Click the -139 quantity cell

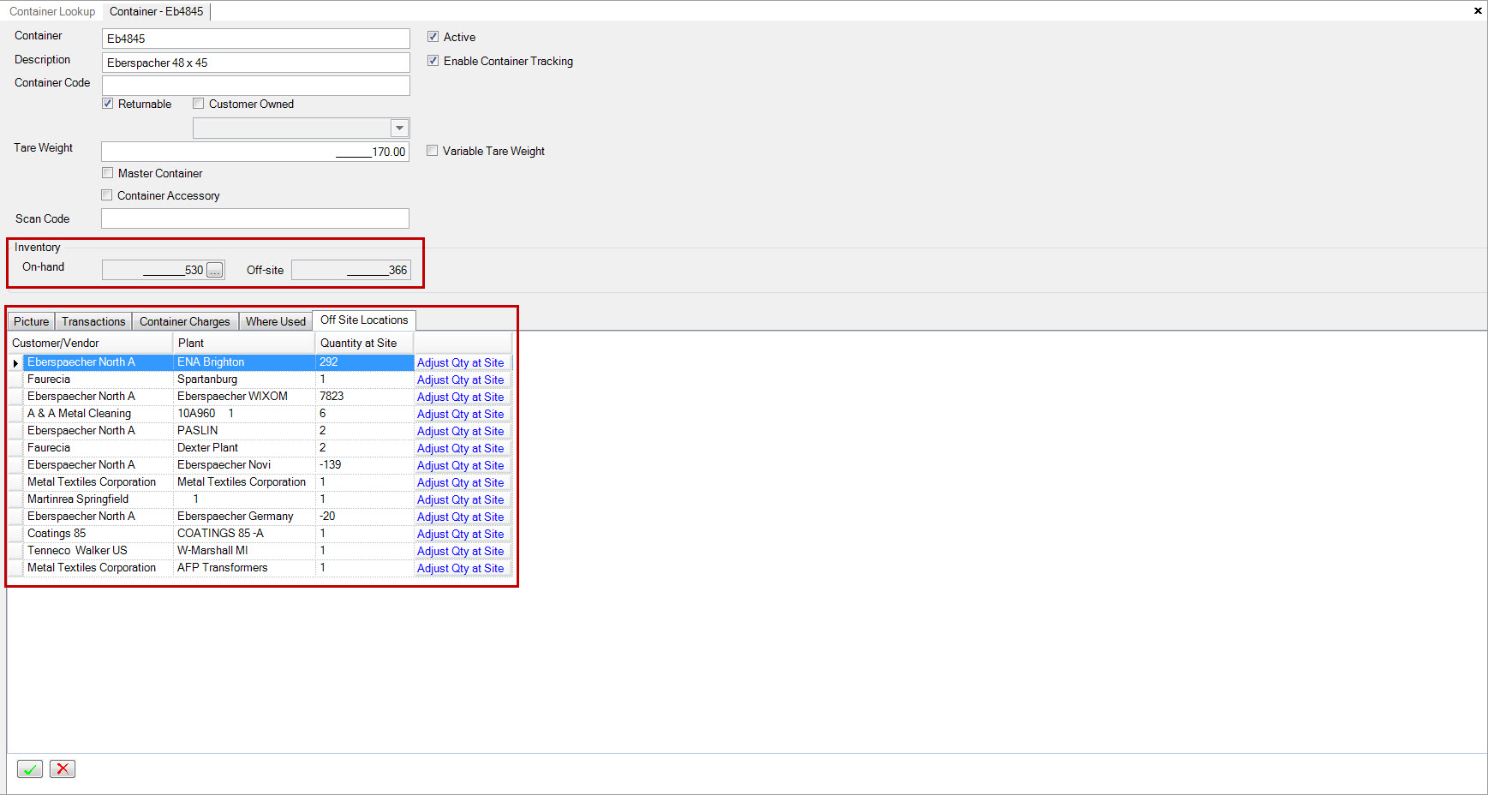coord(364,465)
